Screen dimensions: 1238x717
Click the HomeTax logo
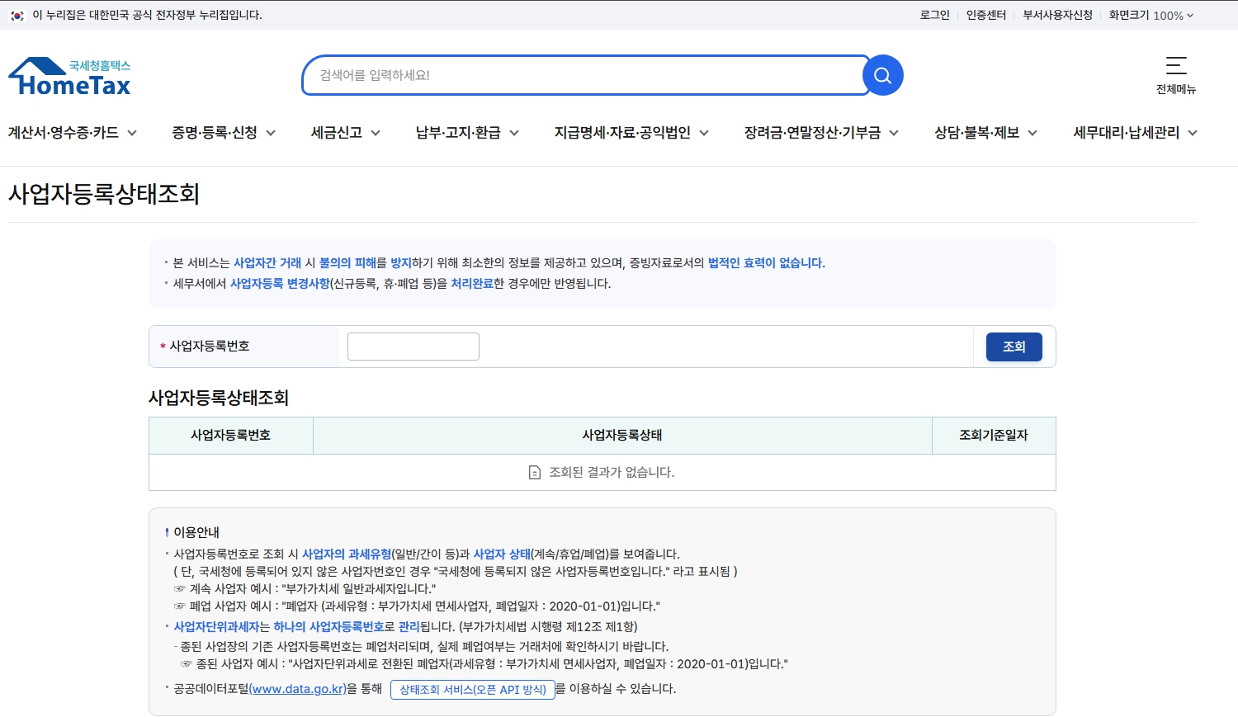pyautogui.click(x=70, y=77)
